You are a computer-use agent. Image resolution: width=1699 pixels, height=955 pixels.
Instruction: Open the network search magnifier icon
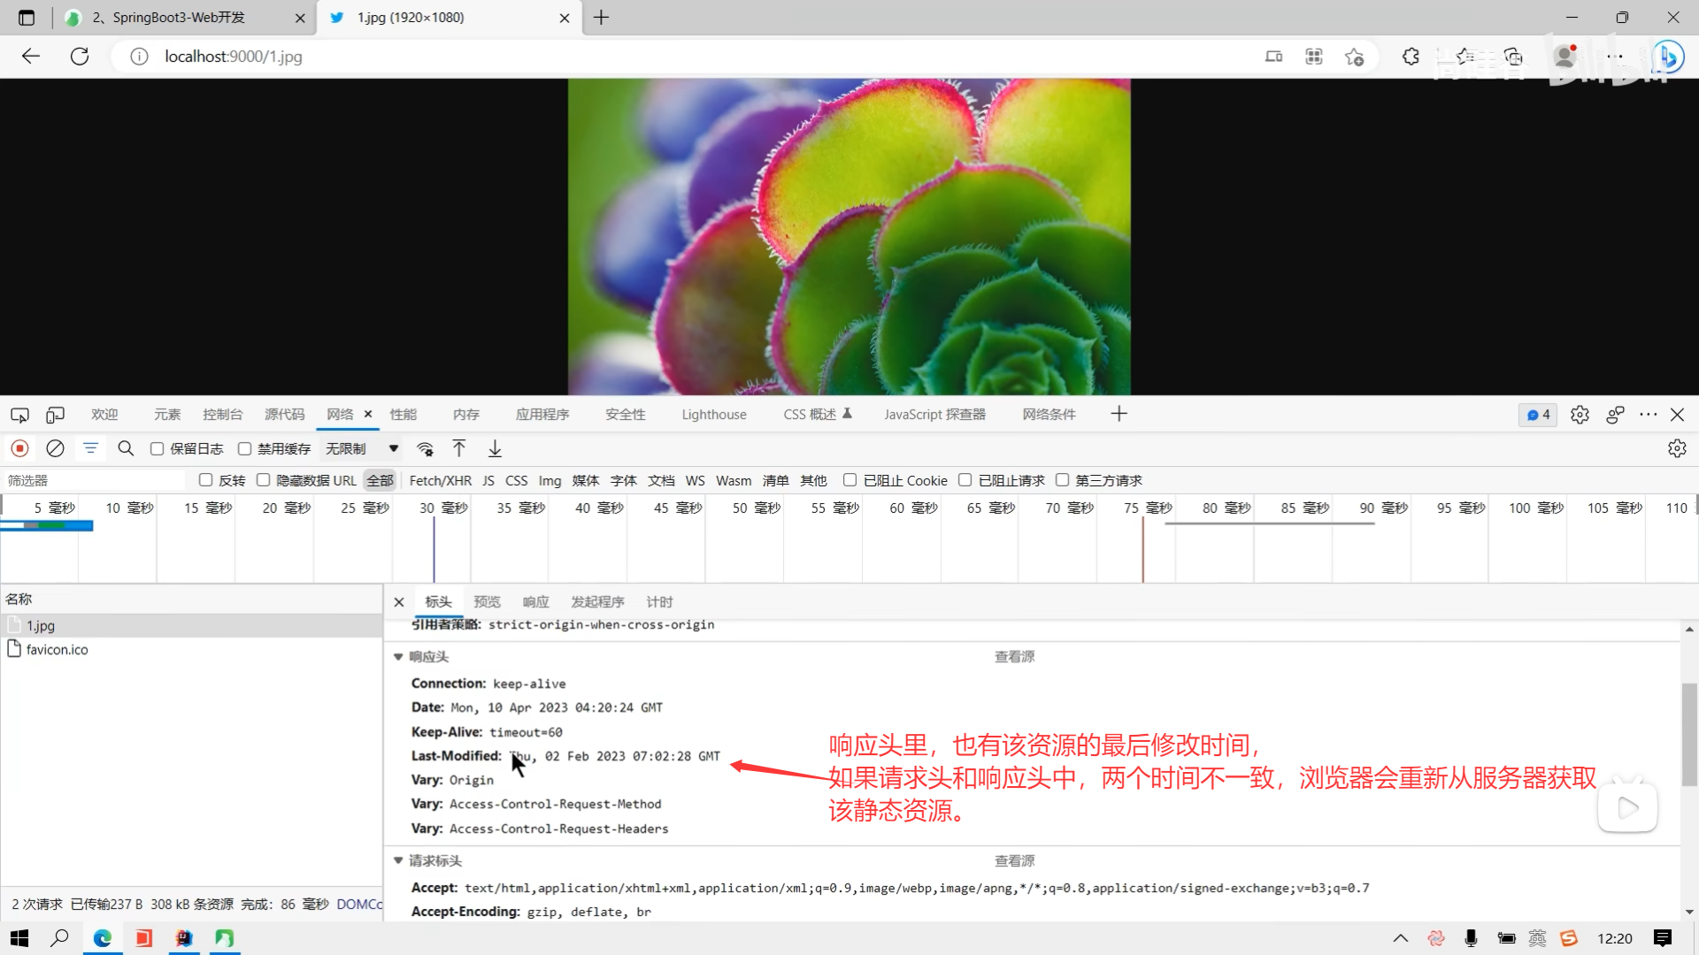point(126,448)
